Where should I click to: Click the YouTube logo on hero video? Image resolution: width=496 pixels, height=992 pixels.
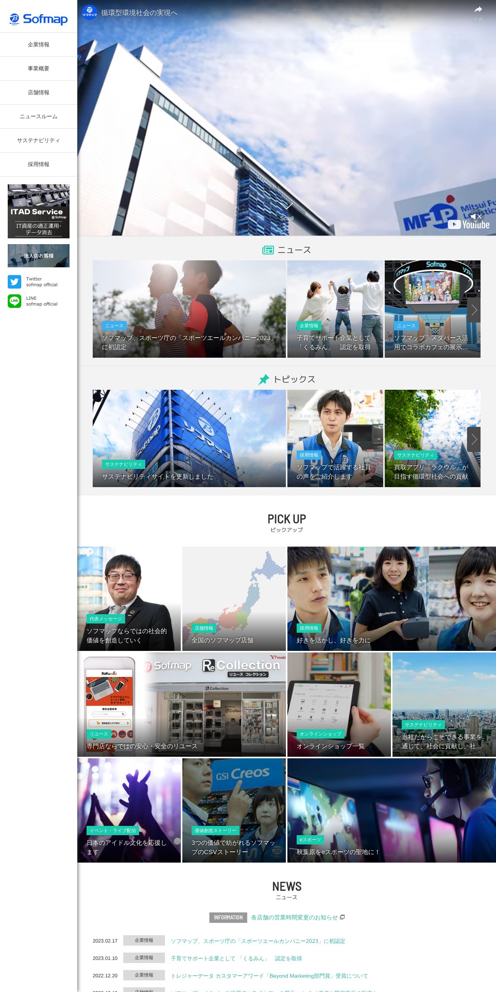tap(469, 224)
